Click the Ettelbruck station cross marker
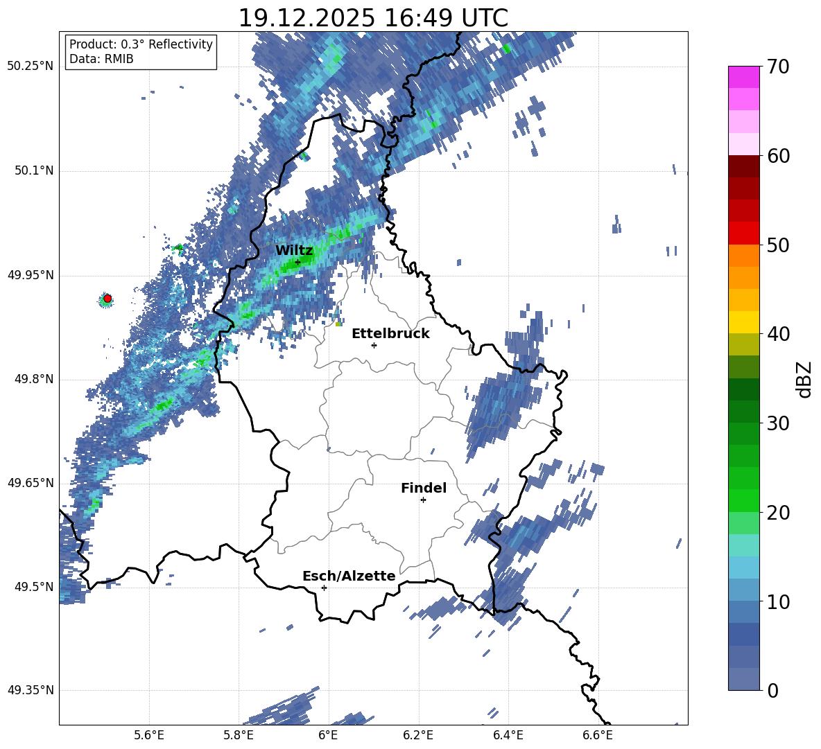 374,345
